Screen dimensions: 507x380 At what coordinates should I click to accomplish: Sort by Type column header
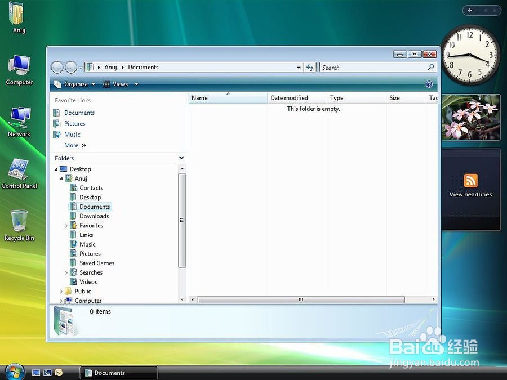(x=357, y=98)
